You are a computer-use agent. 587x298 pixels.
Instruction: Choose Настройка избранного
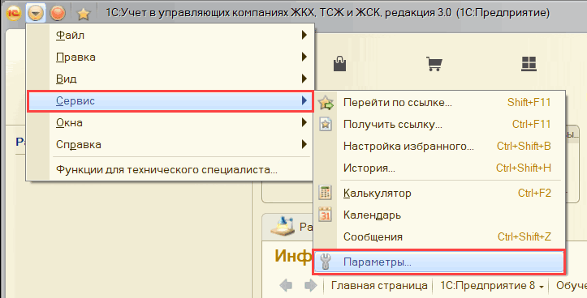coord(438,147)
